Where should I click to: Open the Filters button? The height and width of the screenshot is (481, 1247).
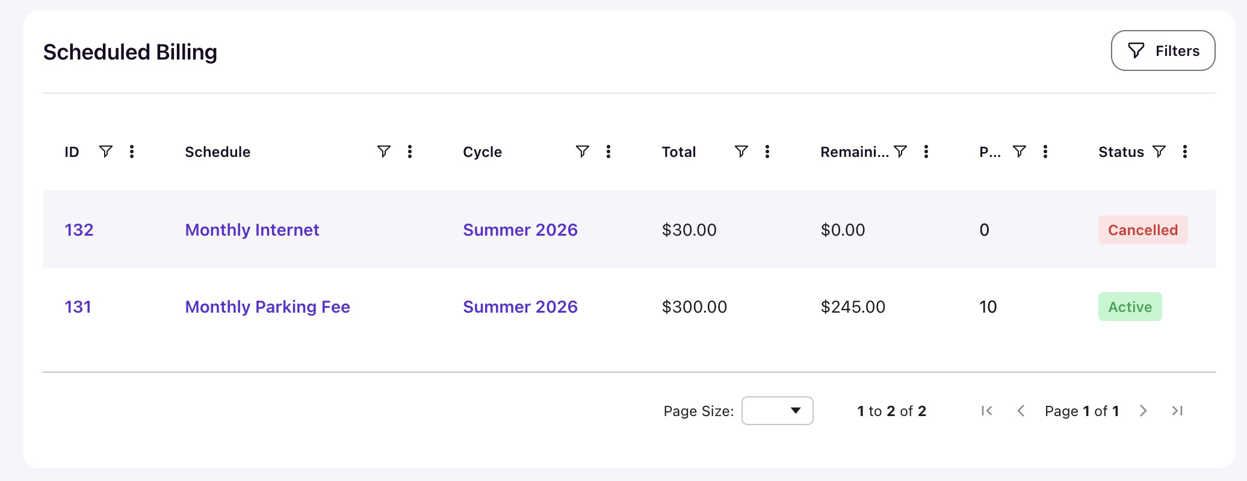coord(1163,51)
